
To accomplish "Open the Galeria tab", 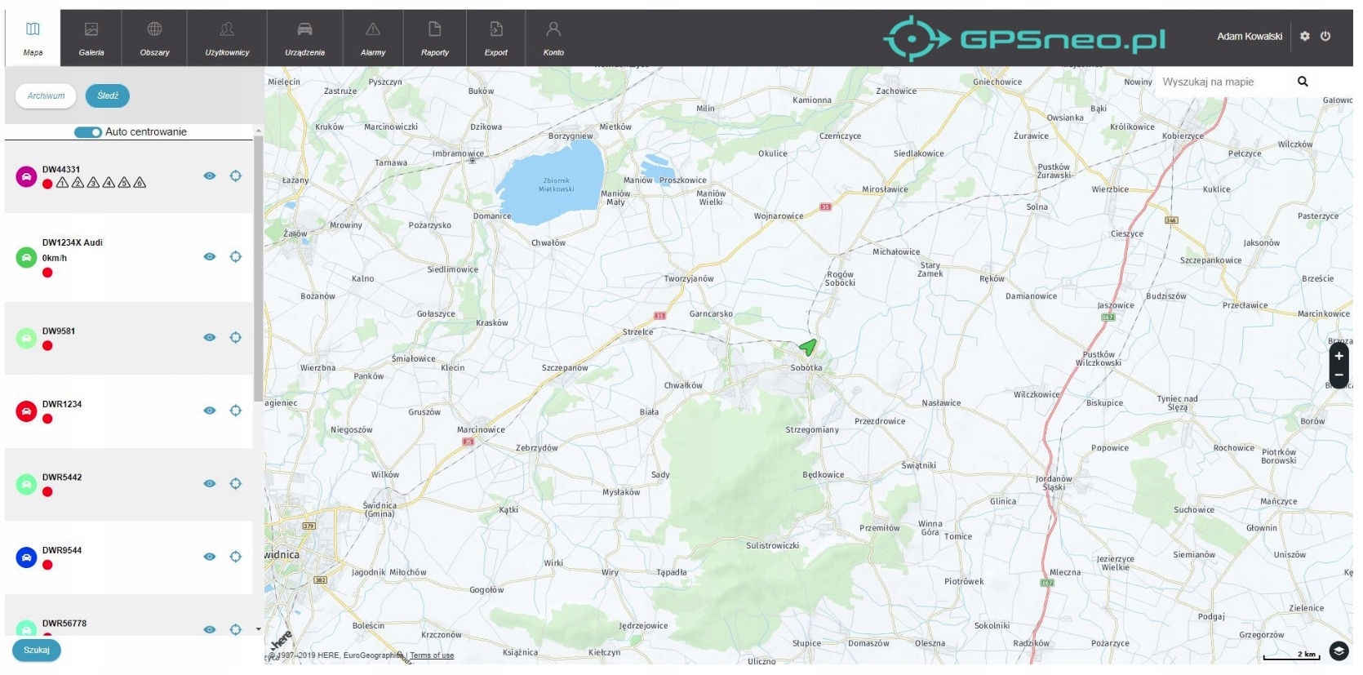I will click(91, 38).
